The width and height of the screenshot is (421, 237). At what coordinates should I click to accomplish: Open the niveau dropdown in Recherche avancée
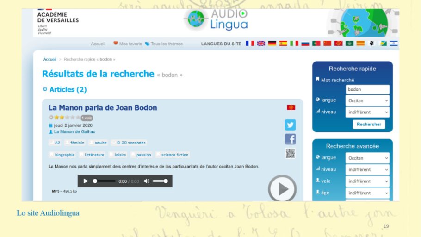[x=367, y=170]
